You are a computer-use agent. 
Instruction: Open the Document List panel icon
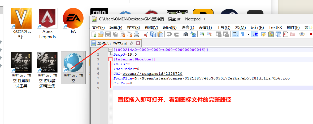point(278,34)
